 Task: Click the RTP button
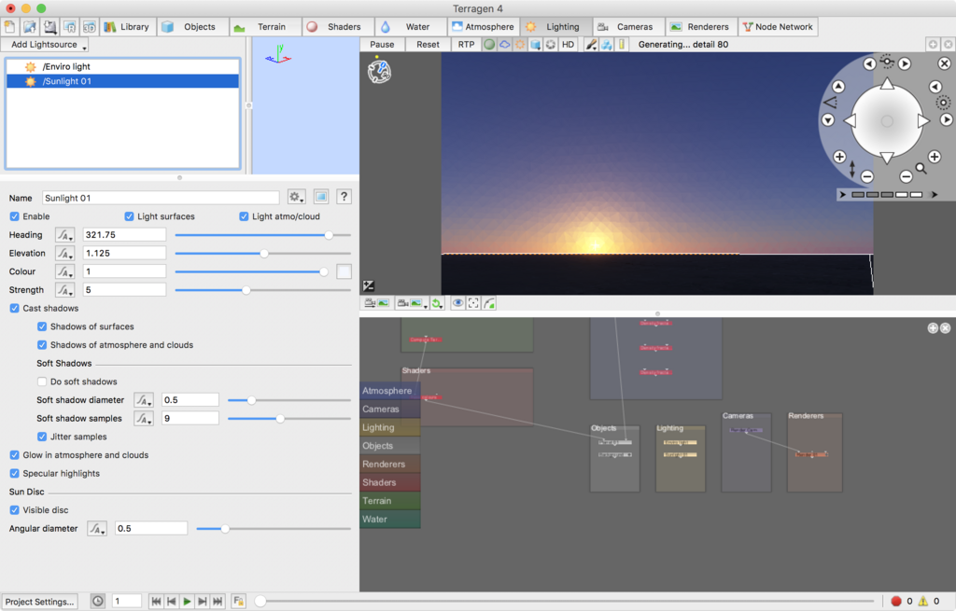click(x=467, y=45)
